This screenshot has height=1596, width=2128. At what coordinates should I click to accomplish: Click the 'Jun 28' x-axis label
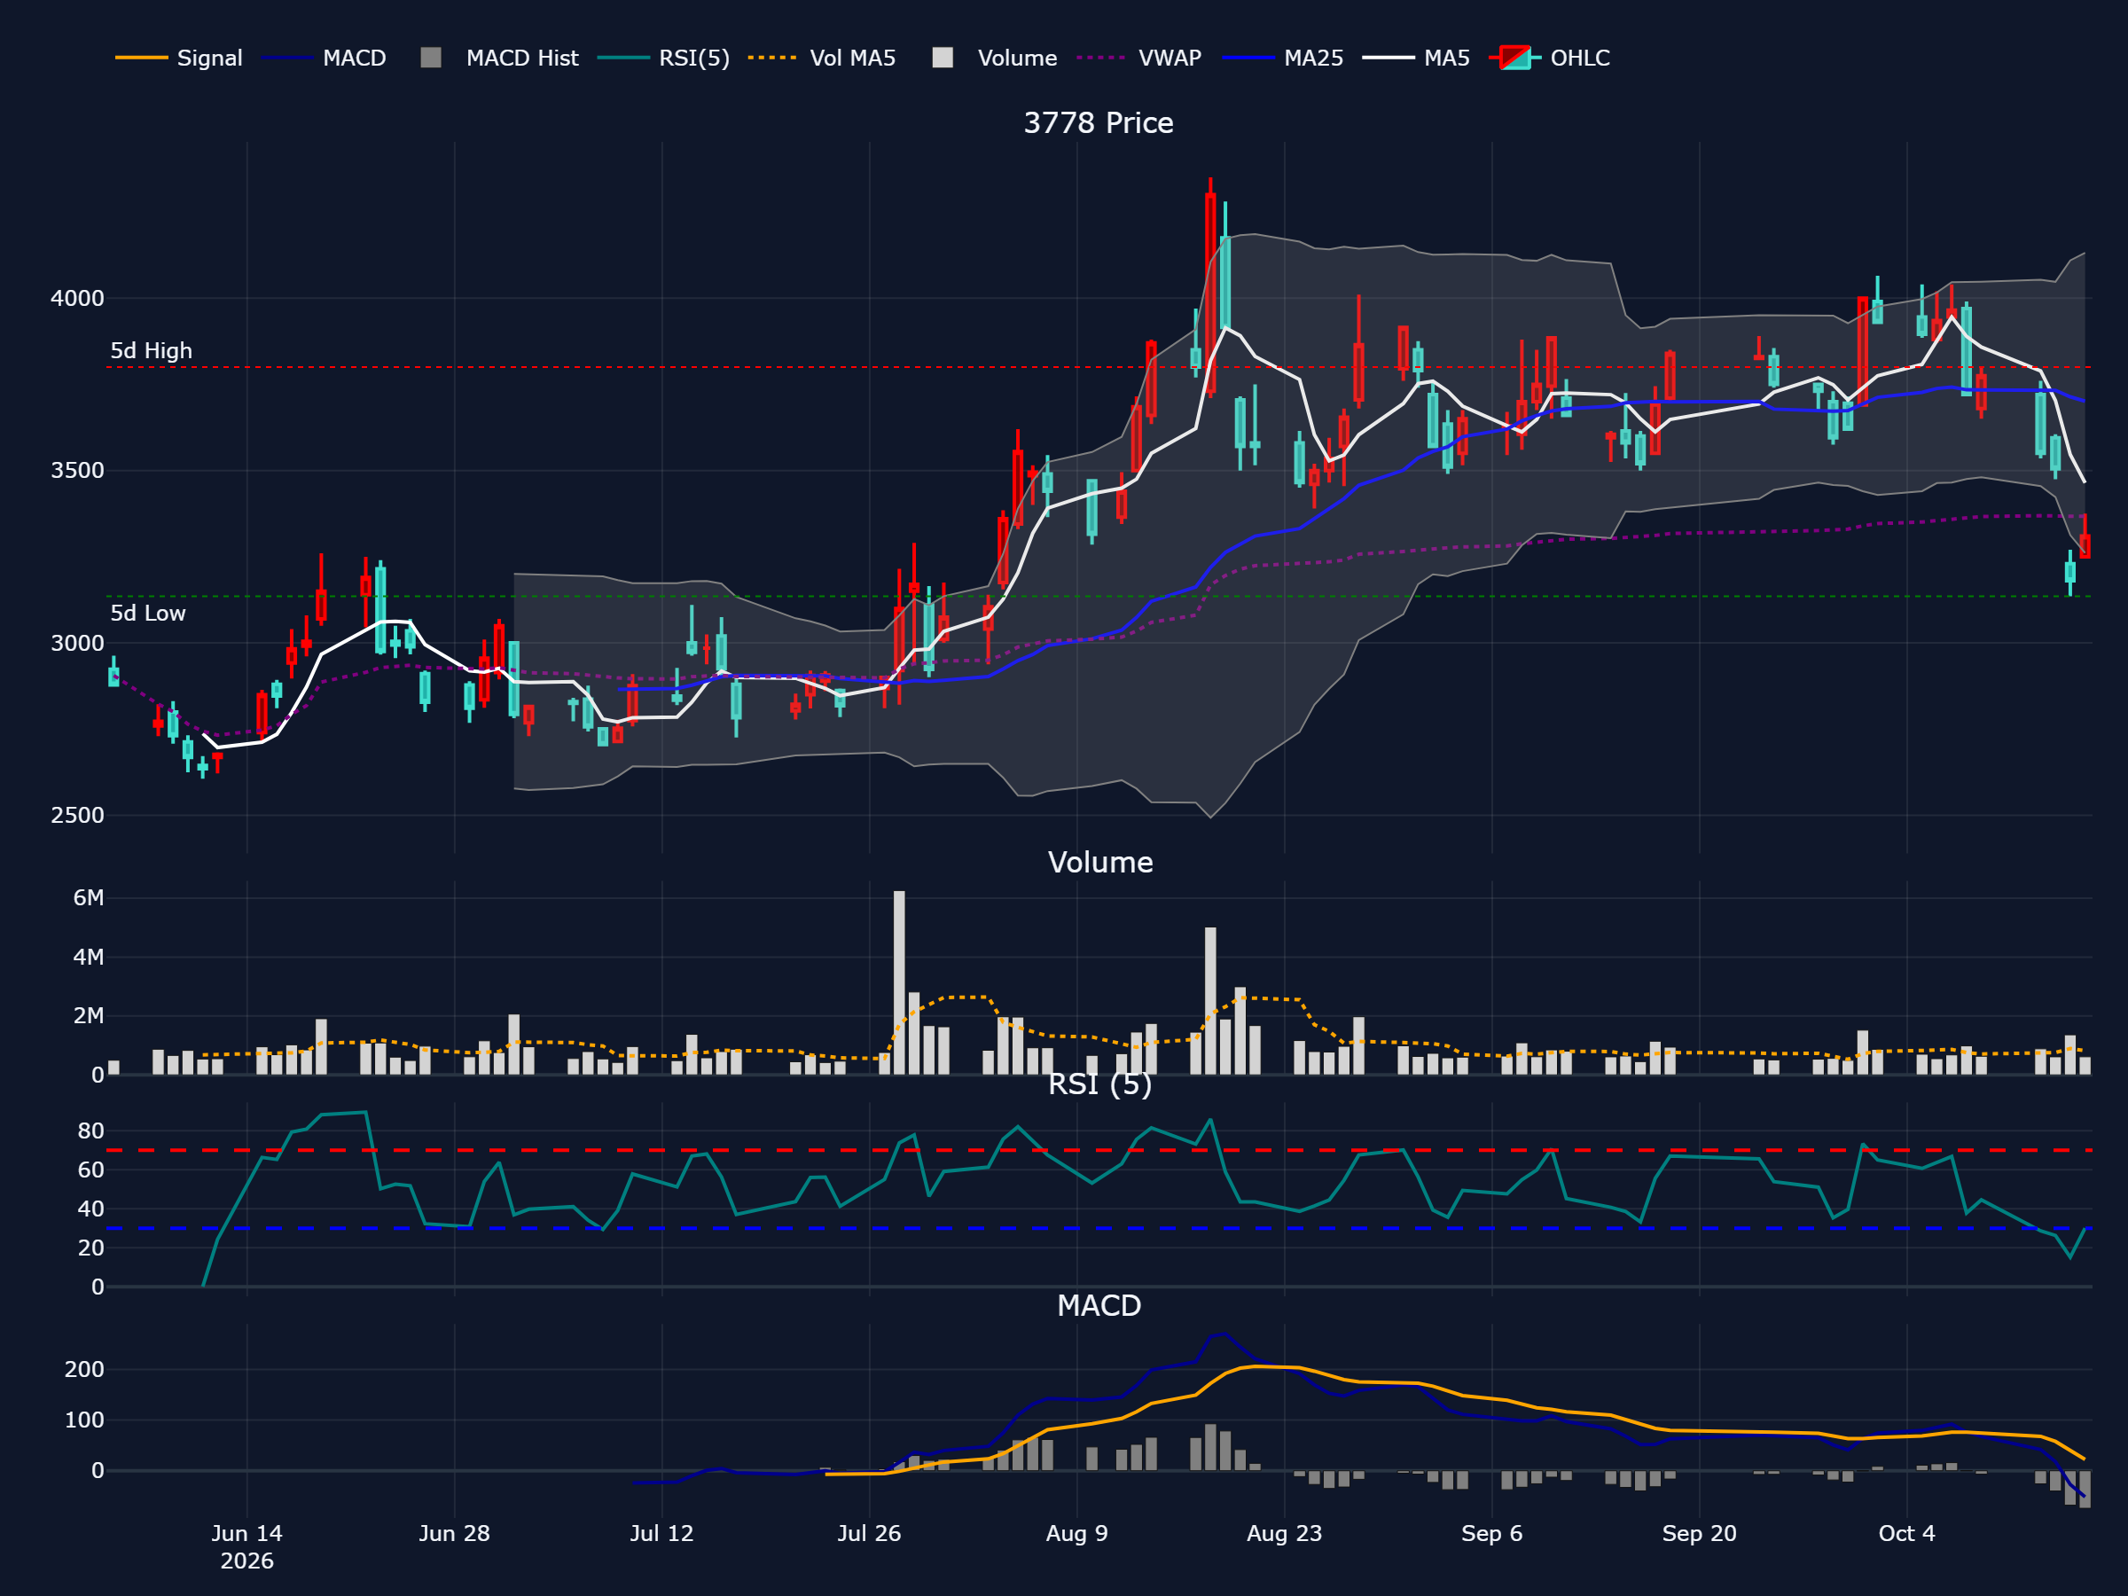click(x=454, y=1533)
